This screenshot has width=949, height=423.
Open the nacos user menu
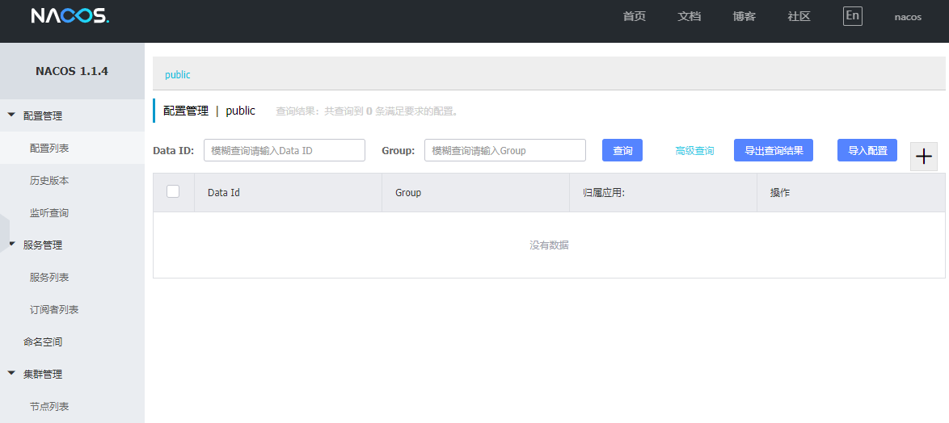coord(908,17)
